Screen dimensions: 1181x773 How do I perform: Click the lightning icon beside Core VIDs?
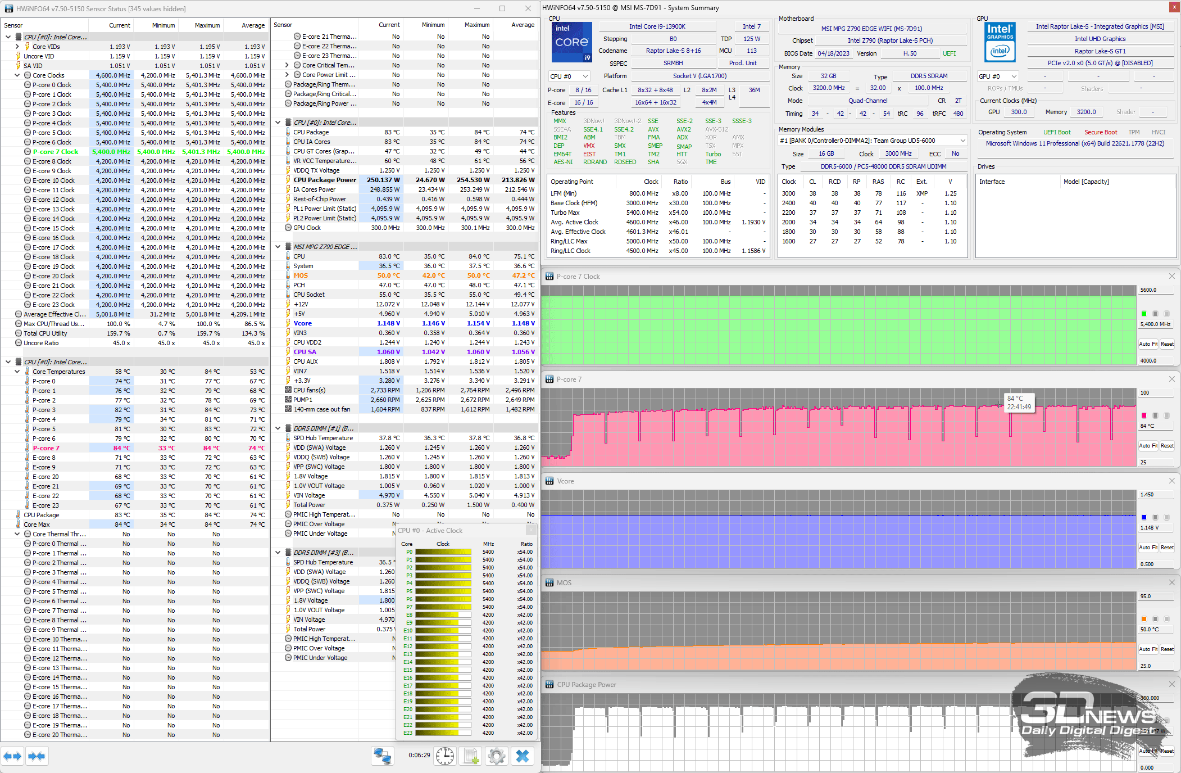[x=27, y=47]
